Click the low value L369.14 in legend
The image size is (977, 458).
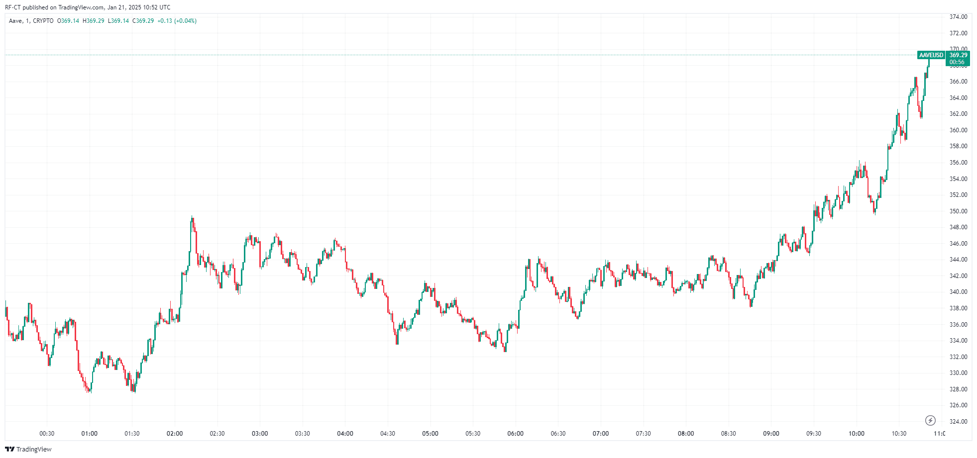coord(118,21)
